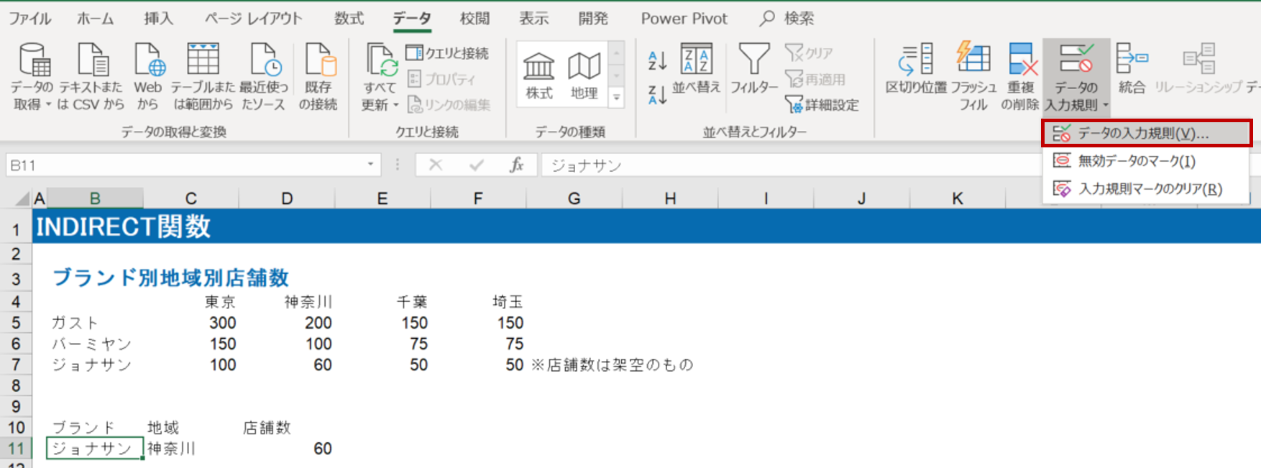Click the 詳細設定 advanced filter button
This screenshot has width=1261, height=468.
[x=822, y=105]
